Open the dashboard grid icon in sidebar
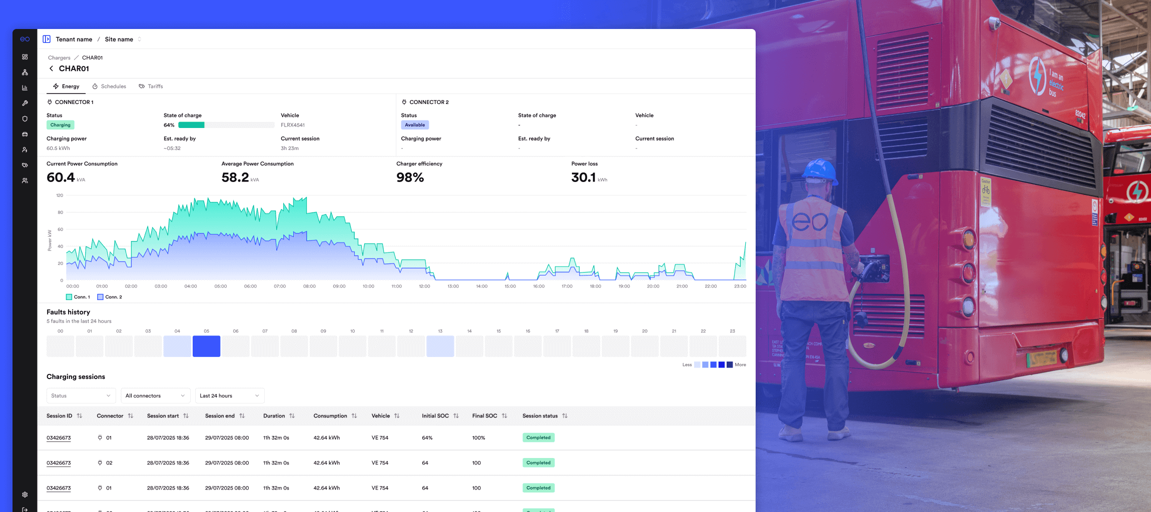Image resolution: width=1151 pixels, height=512 pixels. pyautogui.click(x=25, y=57)
